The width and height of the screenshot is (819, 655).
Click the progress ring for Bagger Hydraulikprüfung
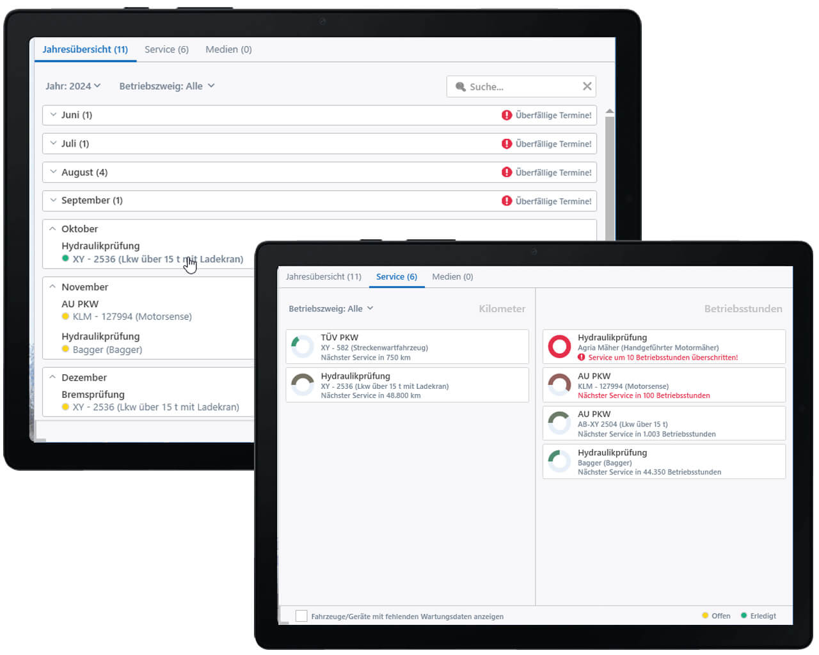click(559, 461)
